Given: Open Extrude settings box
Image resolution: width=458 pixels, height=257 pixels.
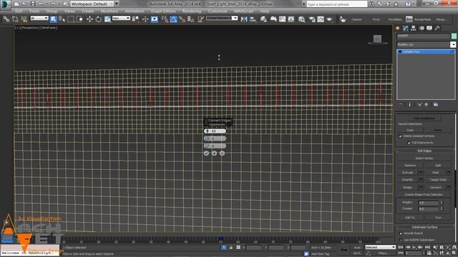Looking at the screenshot, I should [x=421, y=173].
